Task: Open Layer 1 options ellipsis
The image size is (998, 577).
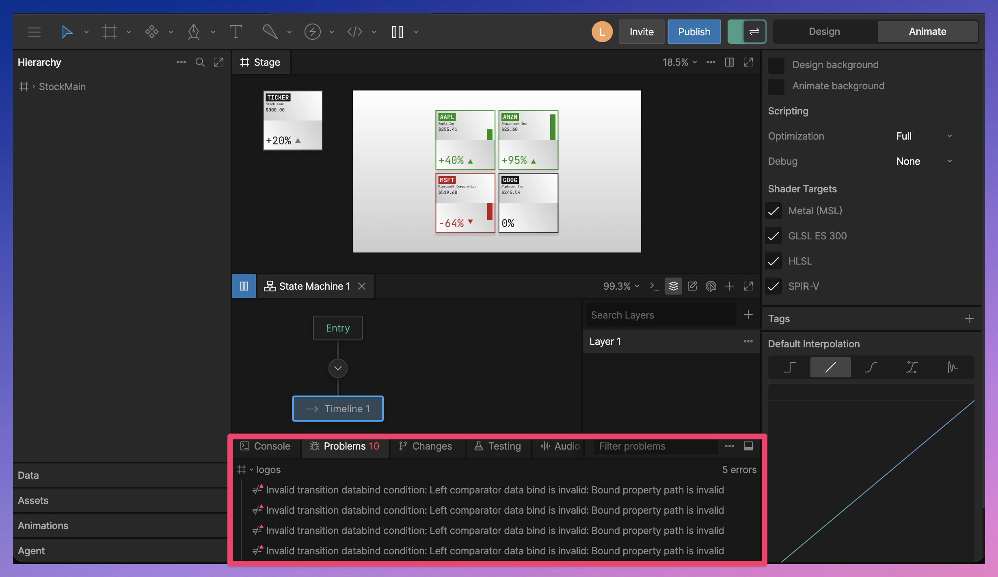Action: tap(748, 341)
